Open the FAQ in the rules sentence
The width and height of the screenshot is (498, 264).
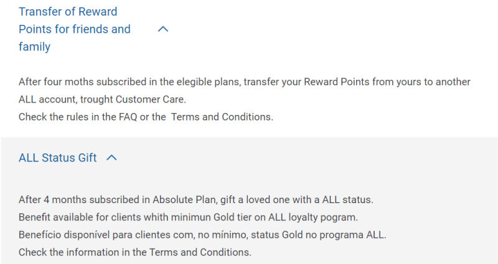click(x=127, y=117)
